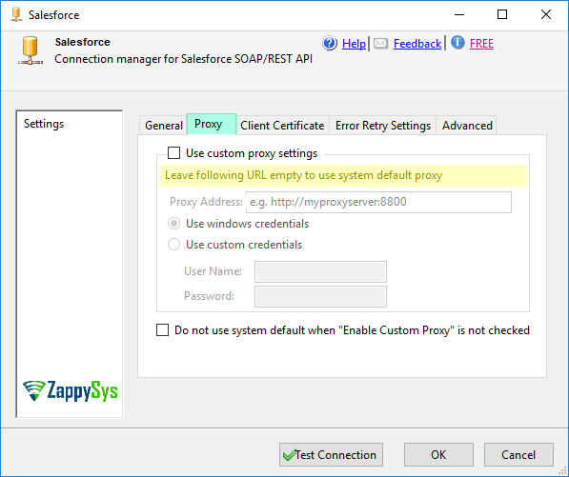569x477 pixels.
Task: Select Use windows credentials radio button
Action: [173, 224]
